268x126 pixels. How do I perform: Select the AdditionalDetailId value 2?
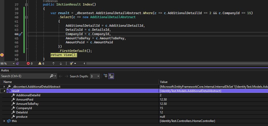pyautogui.click(x=161, y=95)
